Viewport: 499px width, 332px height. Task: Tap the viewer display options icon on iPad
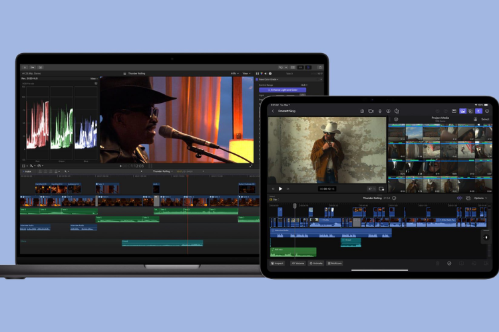click(381, 189)
